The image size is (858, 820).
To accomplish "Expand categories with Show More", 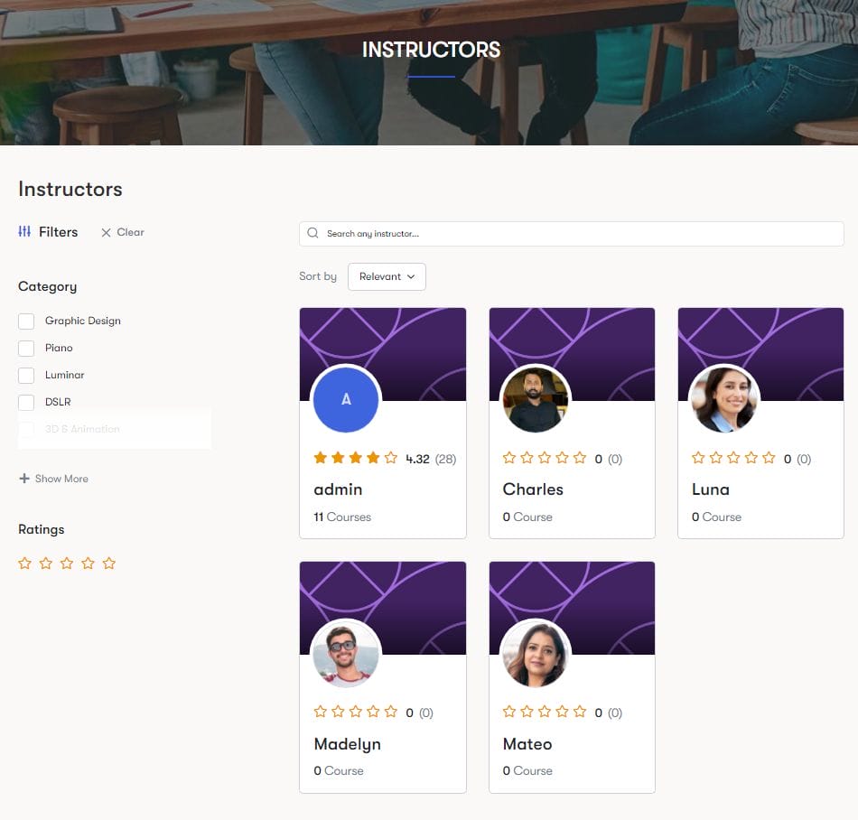I will (61, 479).
